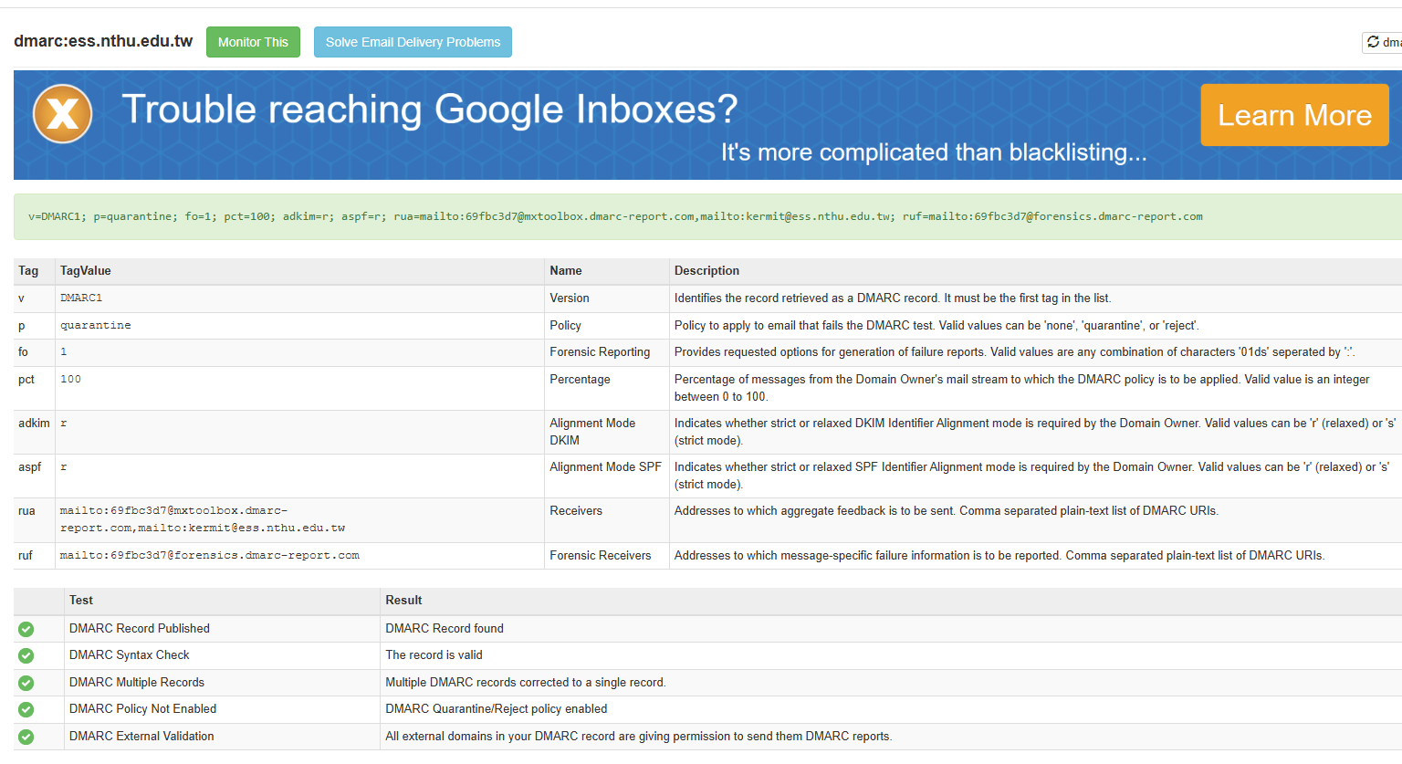1402x764 pixels.
Task: Select the DMARC Record Published test name
Action: coord(140,628)
